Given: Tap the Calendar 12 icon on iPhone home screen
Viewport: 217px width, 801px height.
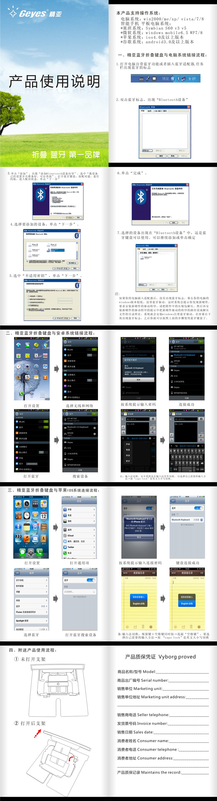Looking at the screenshot, I should [43, 516].
